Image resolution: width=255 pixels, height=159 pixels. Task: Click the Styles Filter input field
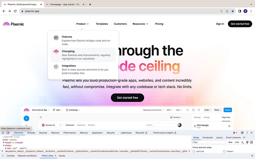209,142
